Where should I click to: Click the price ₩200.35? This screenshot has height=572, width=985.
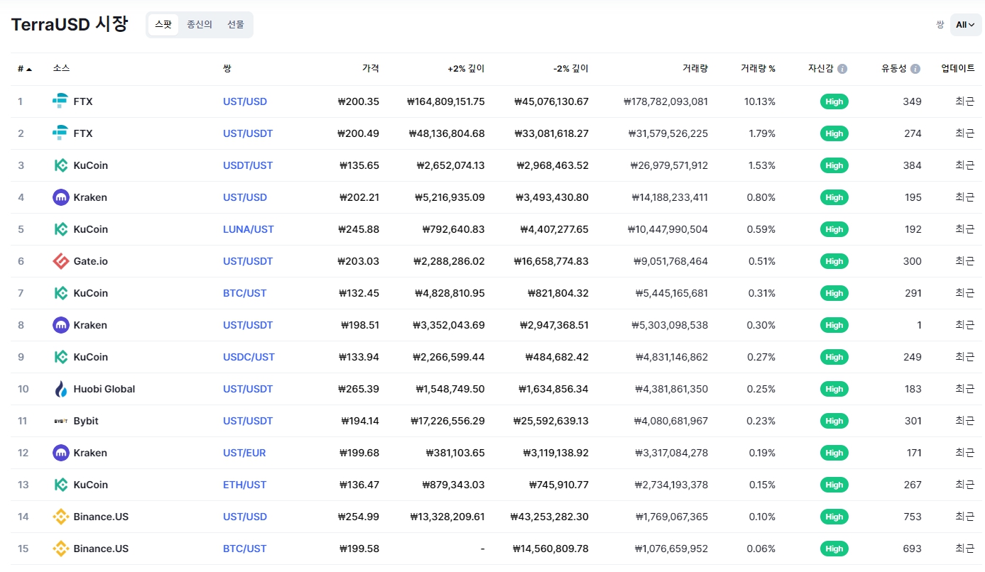tap(359, 101)
